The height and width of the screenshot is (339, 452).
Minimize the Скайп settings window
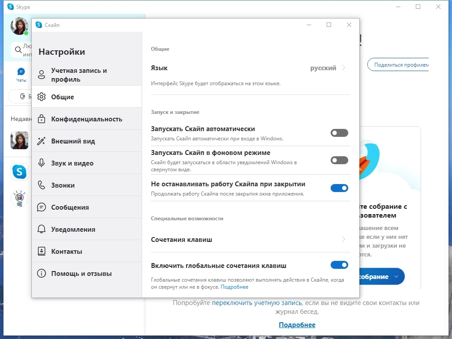pos(309,25)
